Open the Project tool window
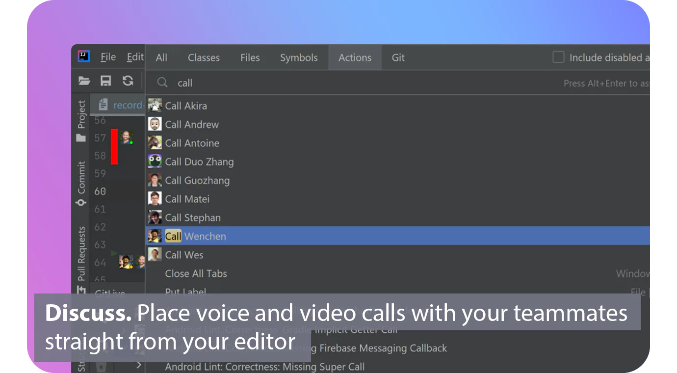 [x=81, y=121]
